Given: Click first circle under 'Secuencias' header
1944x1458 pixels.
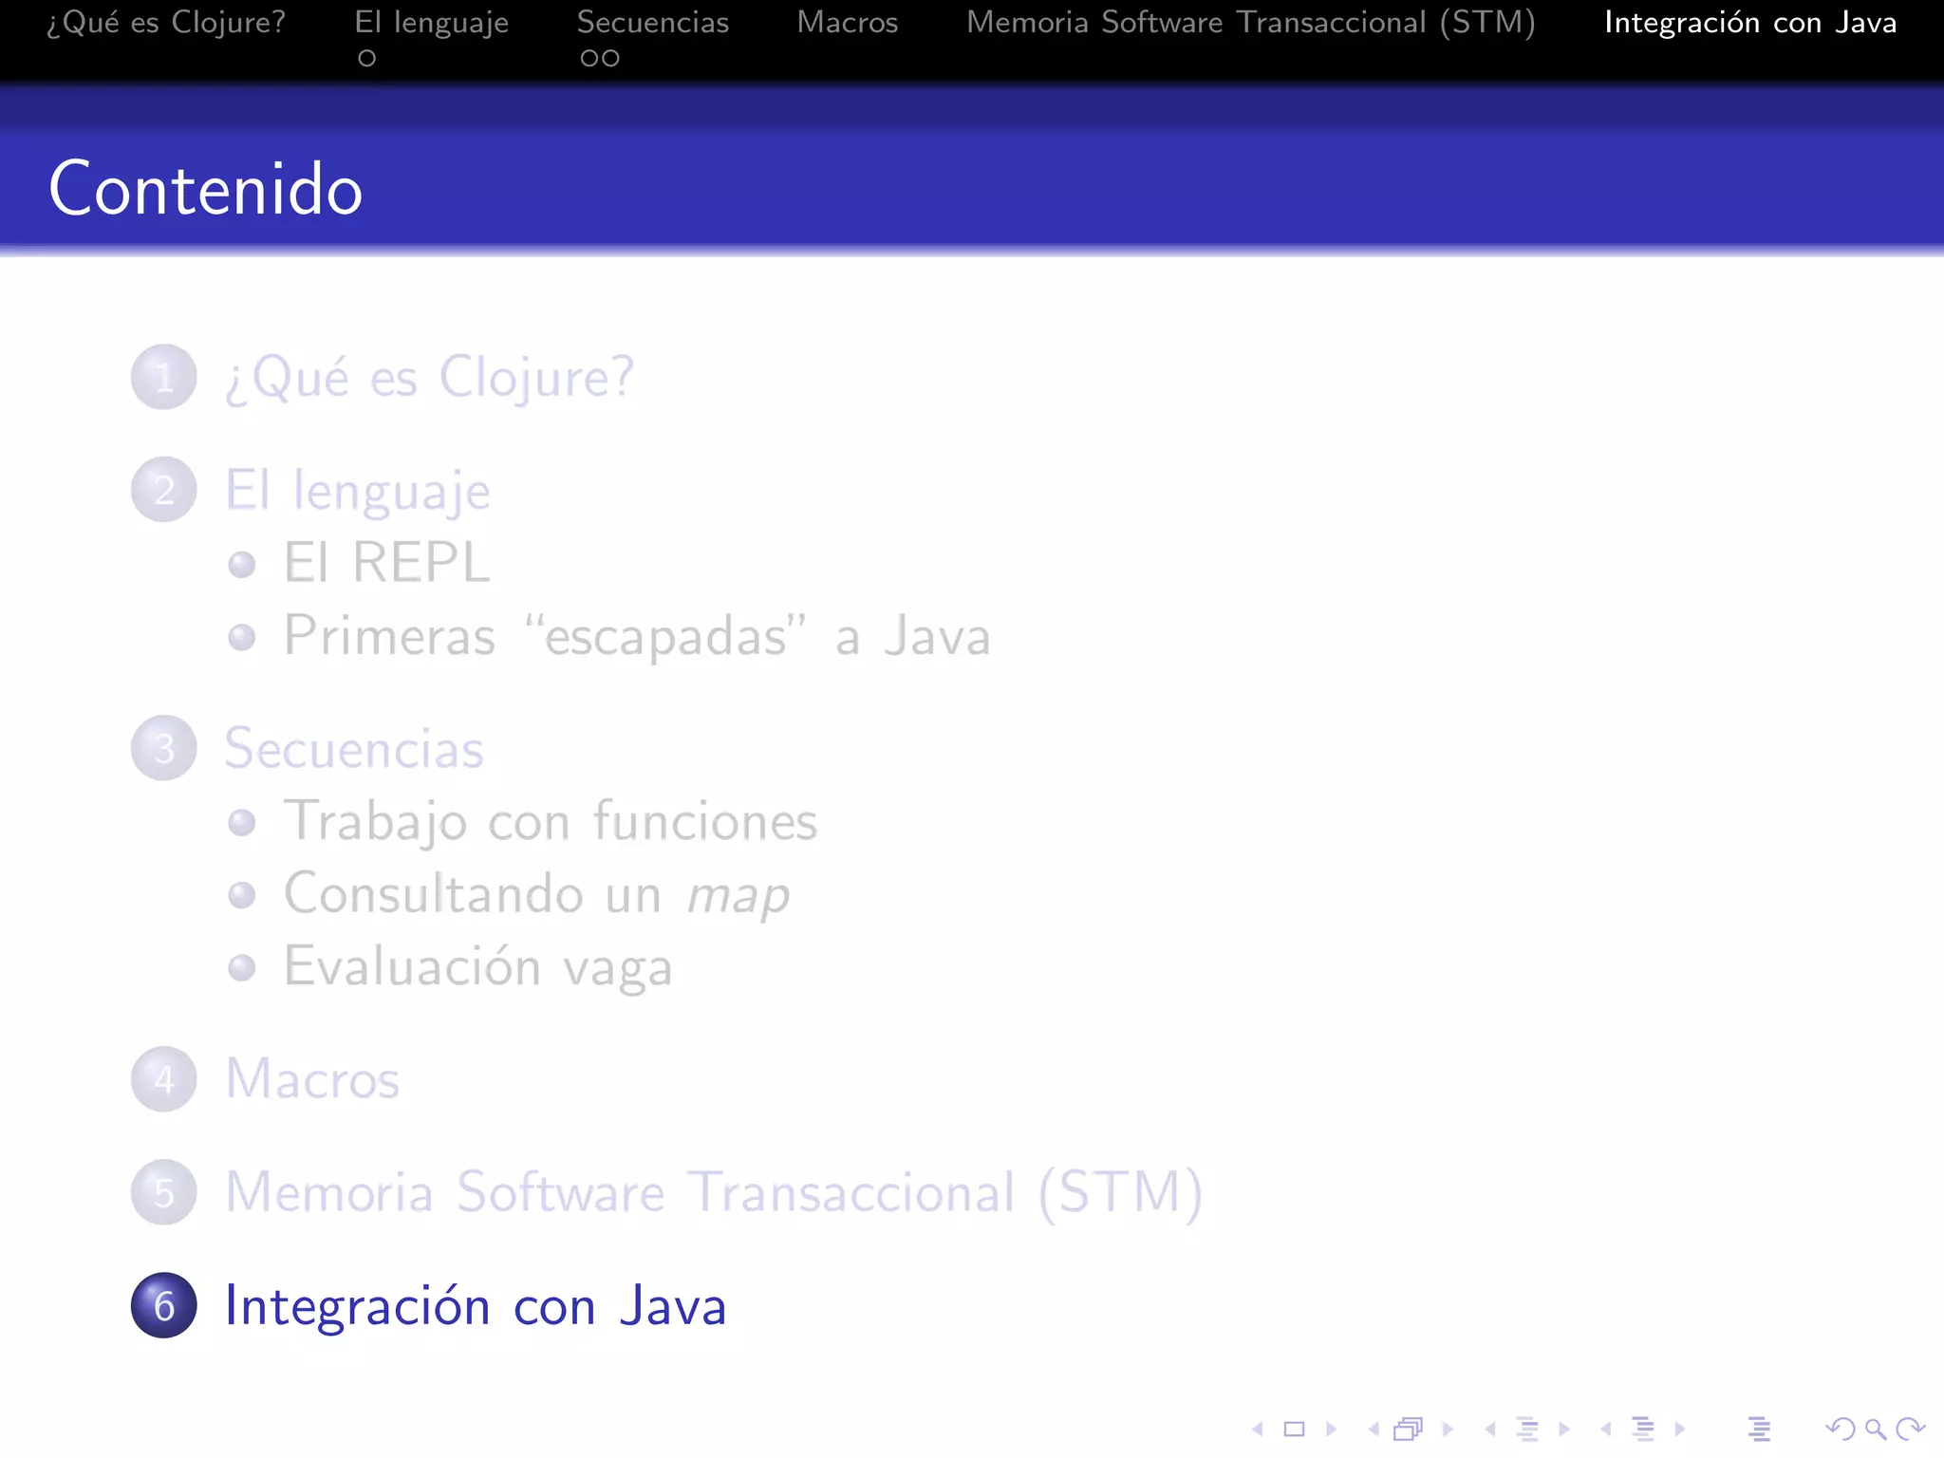Looking at the screenshot, I should tap(589, 59).
